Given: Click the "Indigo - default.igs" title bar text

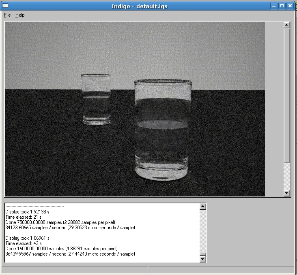Looking at the screenshot, I should tap(140, 6).
